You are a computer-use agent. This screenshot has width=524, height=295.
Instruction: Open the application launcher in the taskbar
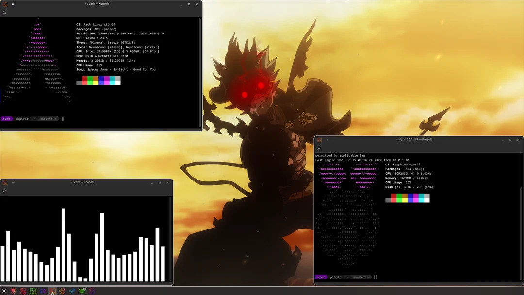click(x=4, y=291)
